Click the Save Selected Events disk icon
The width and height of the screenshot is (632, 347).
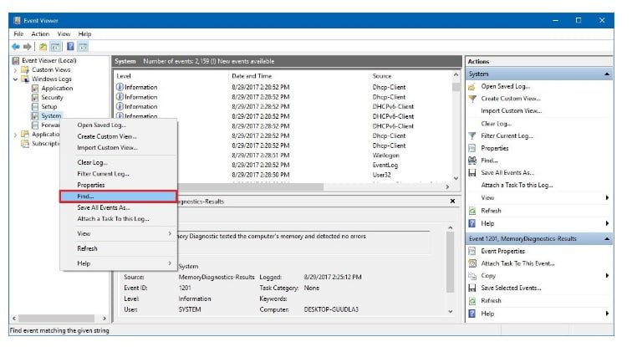472,288
